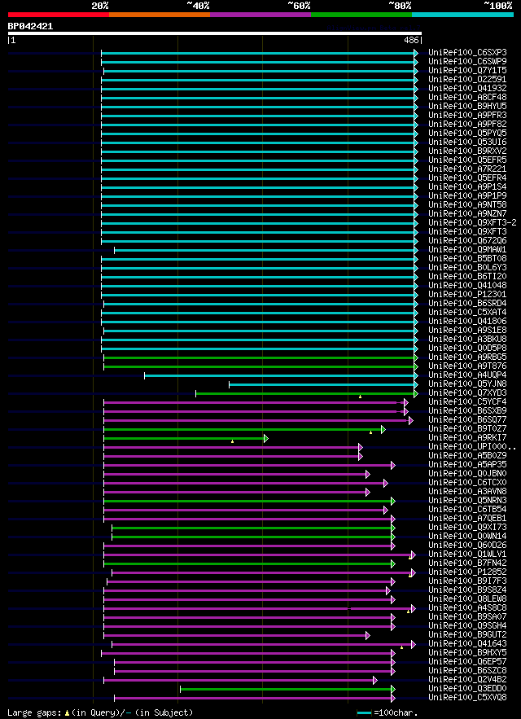Viewport: 521px width, 719px height.
Task: Click the arrowhead ending the A9RKI7 green bar
Action: (x=266, y=438)
